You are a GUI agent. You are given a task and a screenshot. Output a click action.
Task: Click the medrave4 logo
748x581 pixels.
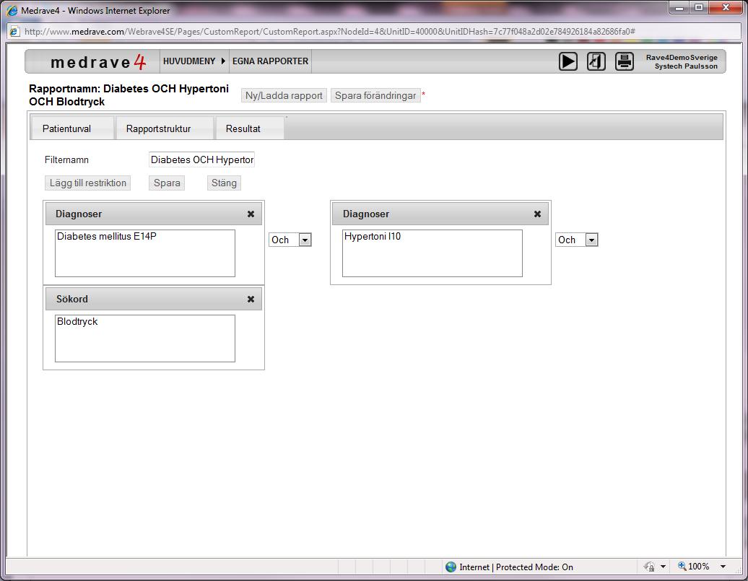[x=98, y=62]
